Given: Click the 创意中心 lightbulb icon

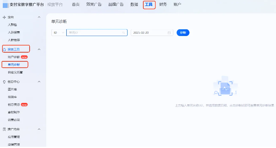Looking at the screenshot, I should [x=4, y=82].
